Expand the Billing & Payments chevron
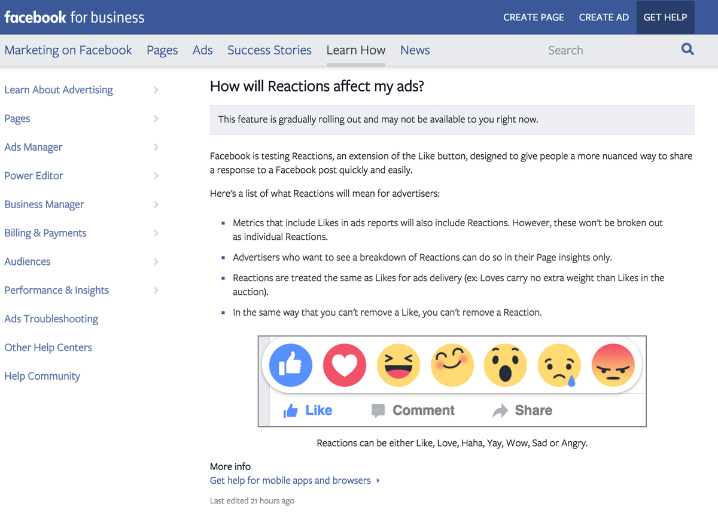This screenshot has width=718, height=516. point(156,233)
